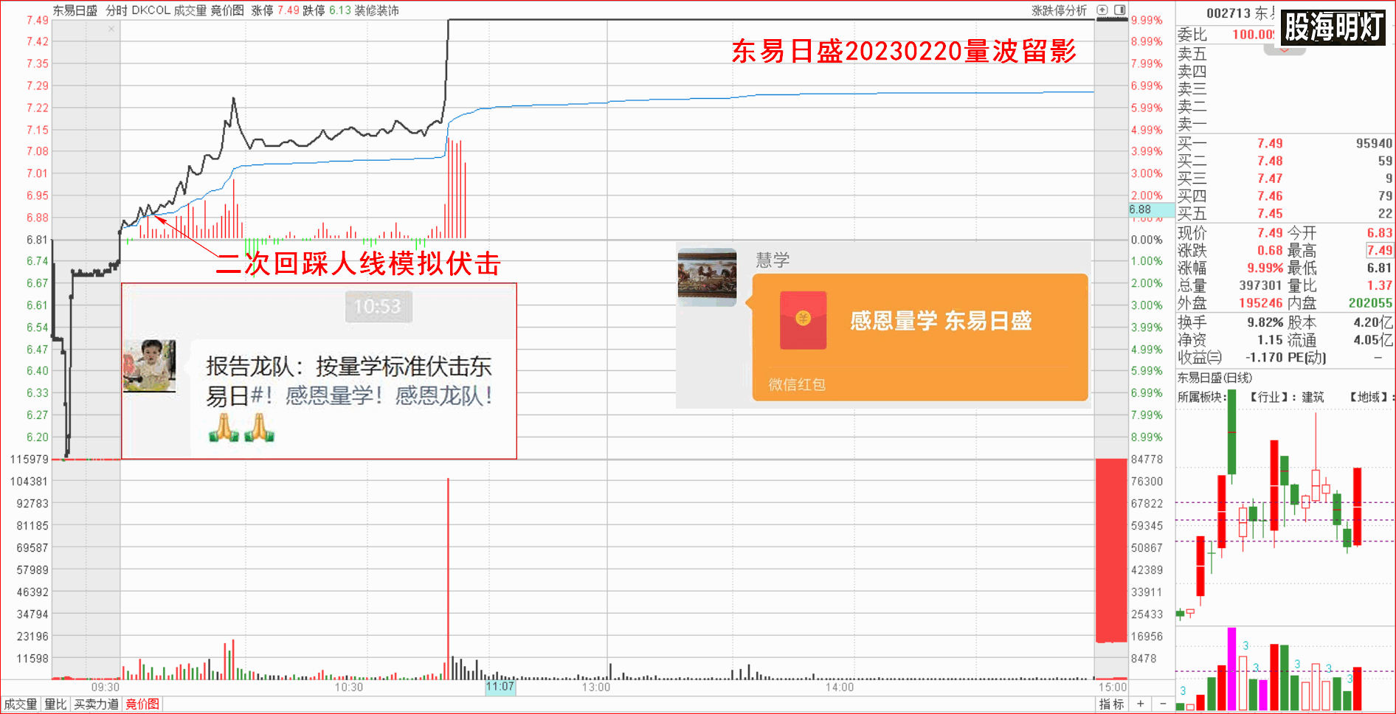
Task: Open the WeChat red envelope 感恩量学 东易日盛
Action: pyautogui.click(x=919, y=338)
